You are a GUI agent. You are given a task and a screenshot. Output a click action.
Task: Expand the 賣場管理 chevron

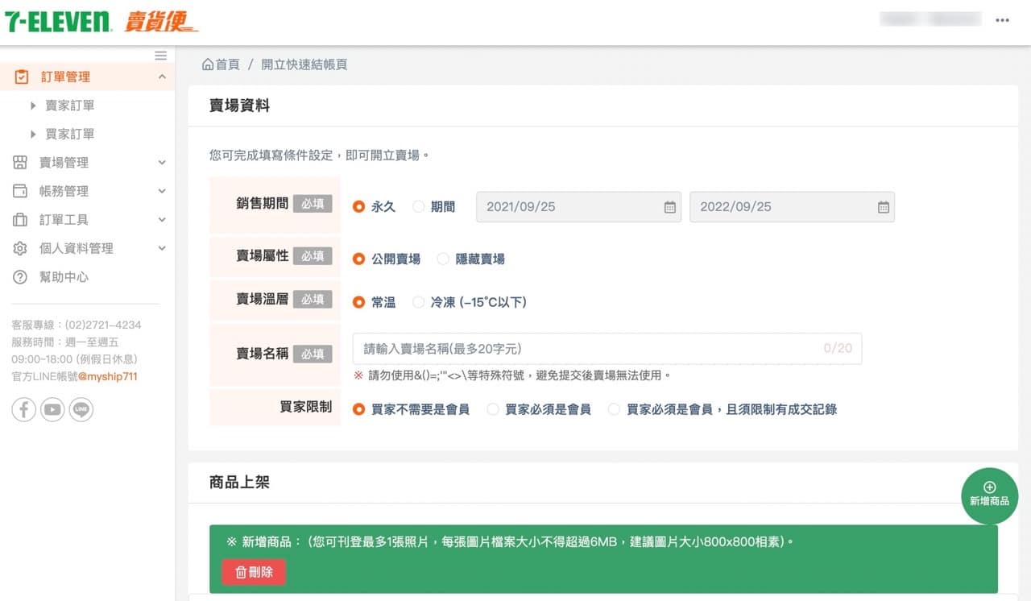[162, 163]
